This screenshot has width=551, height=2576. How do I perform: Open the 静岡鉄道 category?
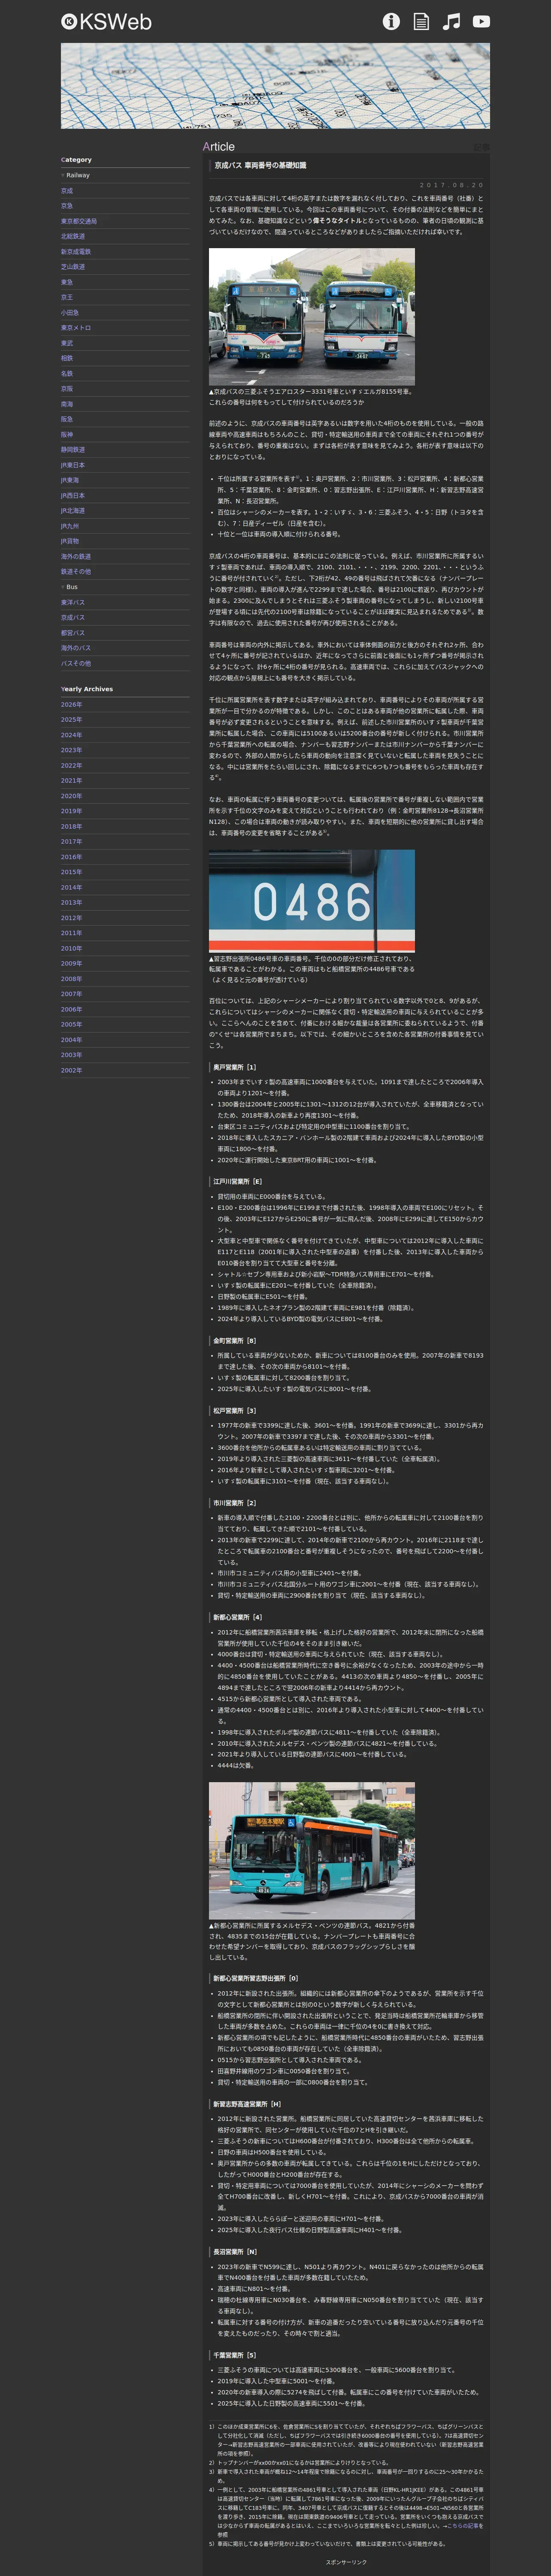73,450
